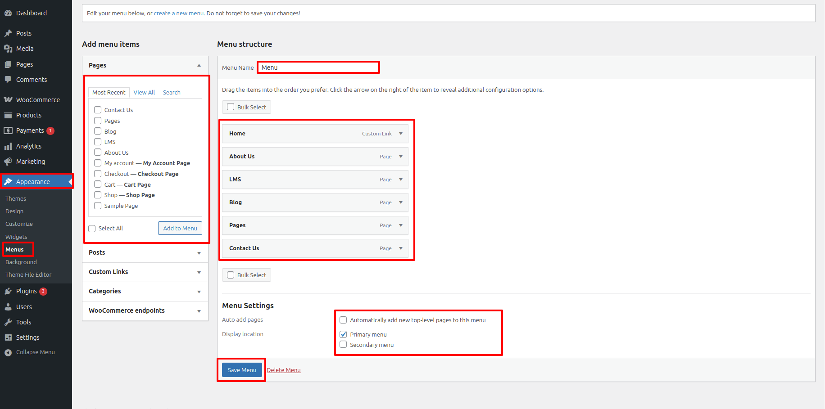825x409 pixels.
Task: Check the Contact Us page checkbox
Action: click(98, 110)
